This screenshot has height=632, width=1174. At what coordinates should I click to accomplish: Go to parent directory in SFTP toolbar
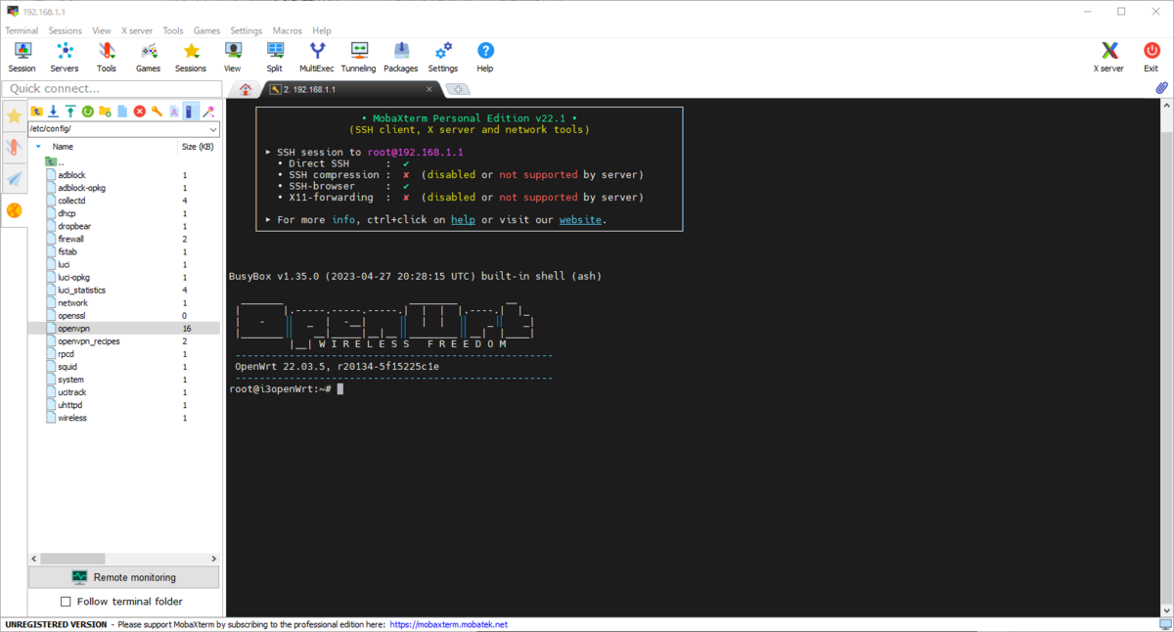(x=37, y=112)
